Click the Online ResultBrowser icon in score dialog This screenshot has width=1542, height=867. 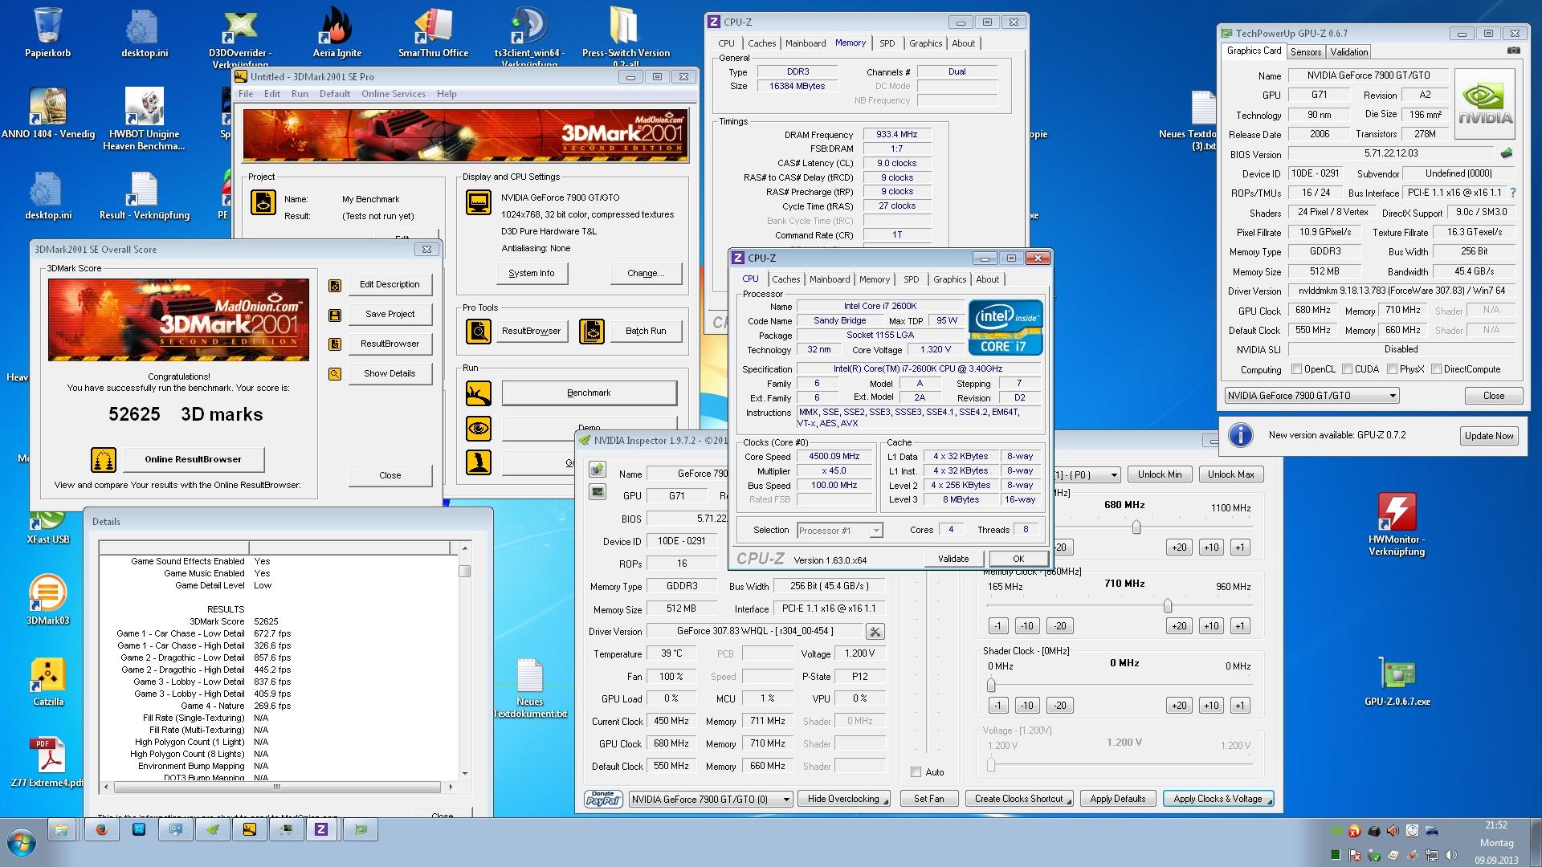point(103,459)
